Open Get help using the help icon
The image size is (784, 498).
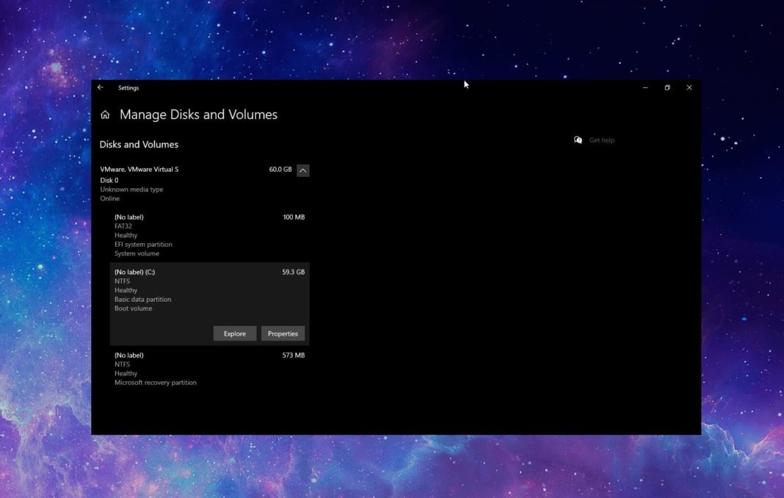pos(578,140)
